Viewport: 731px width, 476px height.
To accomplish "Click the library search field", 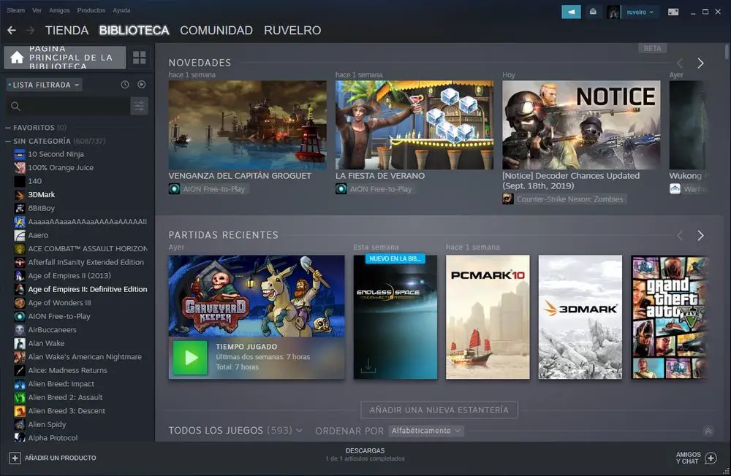I will click(68, 106).
